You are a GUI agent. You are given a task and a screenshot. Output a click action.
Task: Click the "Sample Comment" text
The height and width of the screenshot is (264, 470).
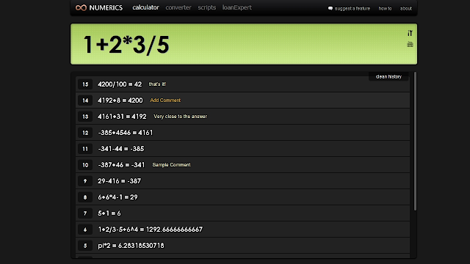pyautogui.click(x=171, y=164)
